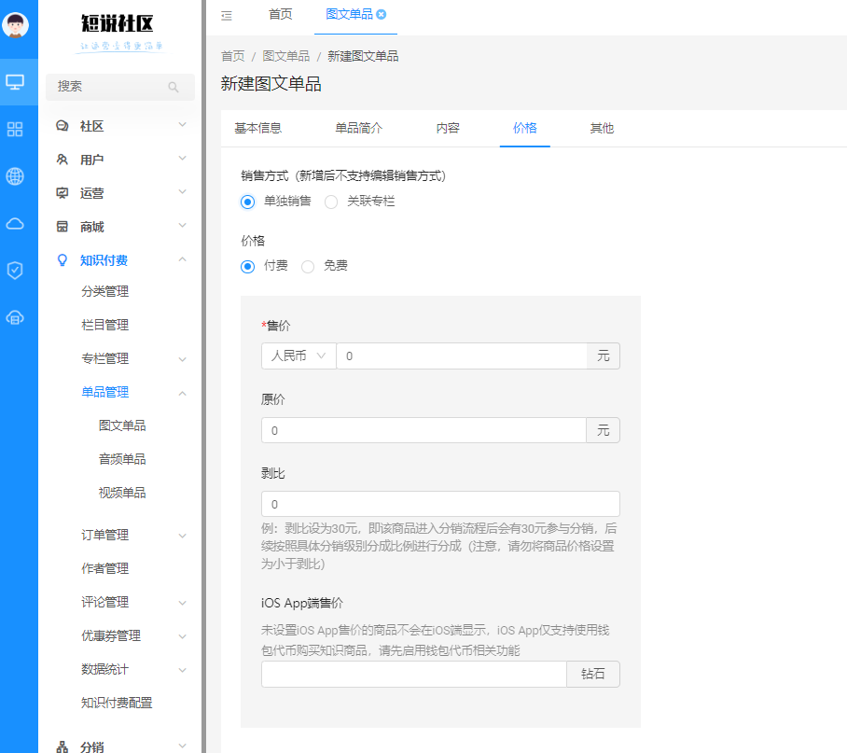This screenshot has height=753, width=847.
Task: Open the 人民币 currency dropdown
Action: pyautogui.click(x=299, y=356)
